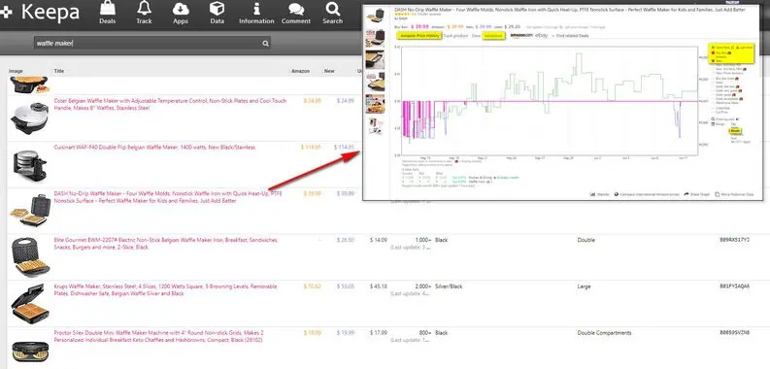Select the fourth product thumbnail in the popup
The width and height of the screenshot is (770, 369).
coord(375,81)
